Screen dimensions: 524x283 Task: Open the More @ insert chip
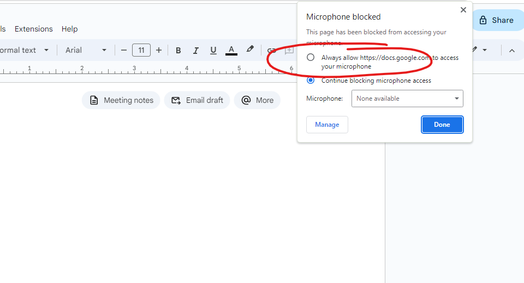tap(257, 100)
